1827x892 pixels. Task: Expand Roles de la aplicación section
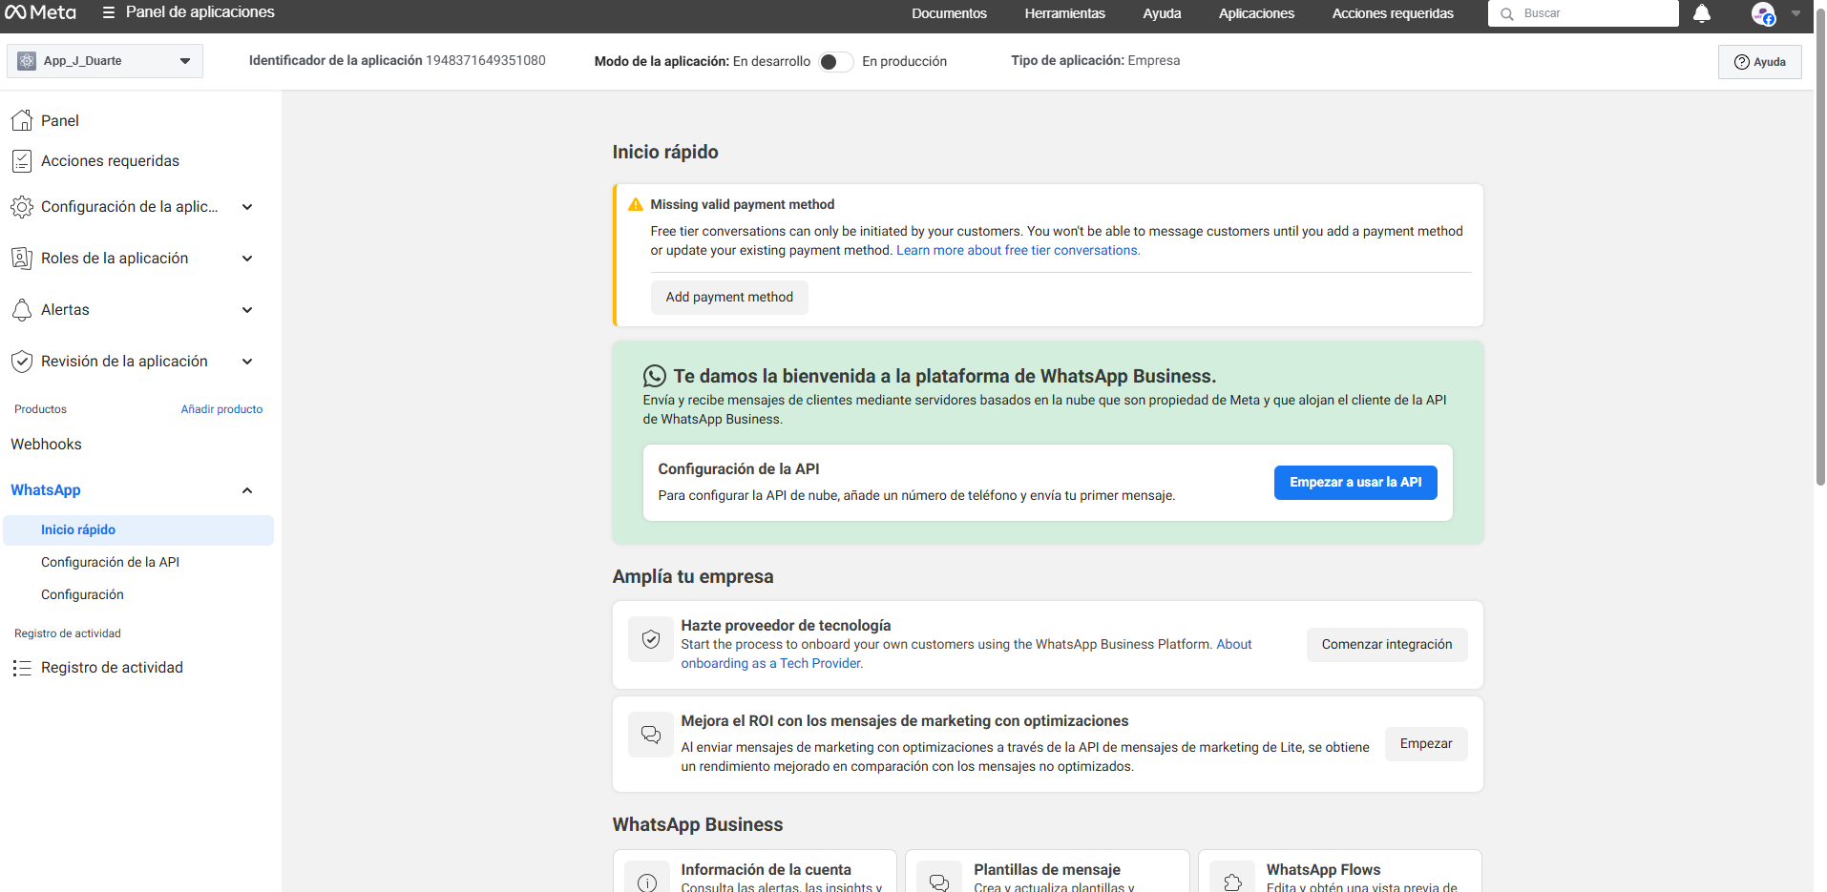(247, 259)
